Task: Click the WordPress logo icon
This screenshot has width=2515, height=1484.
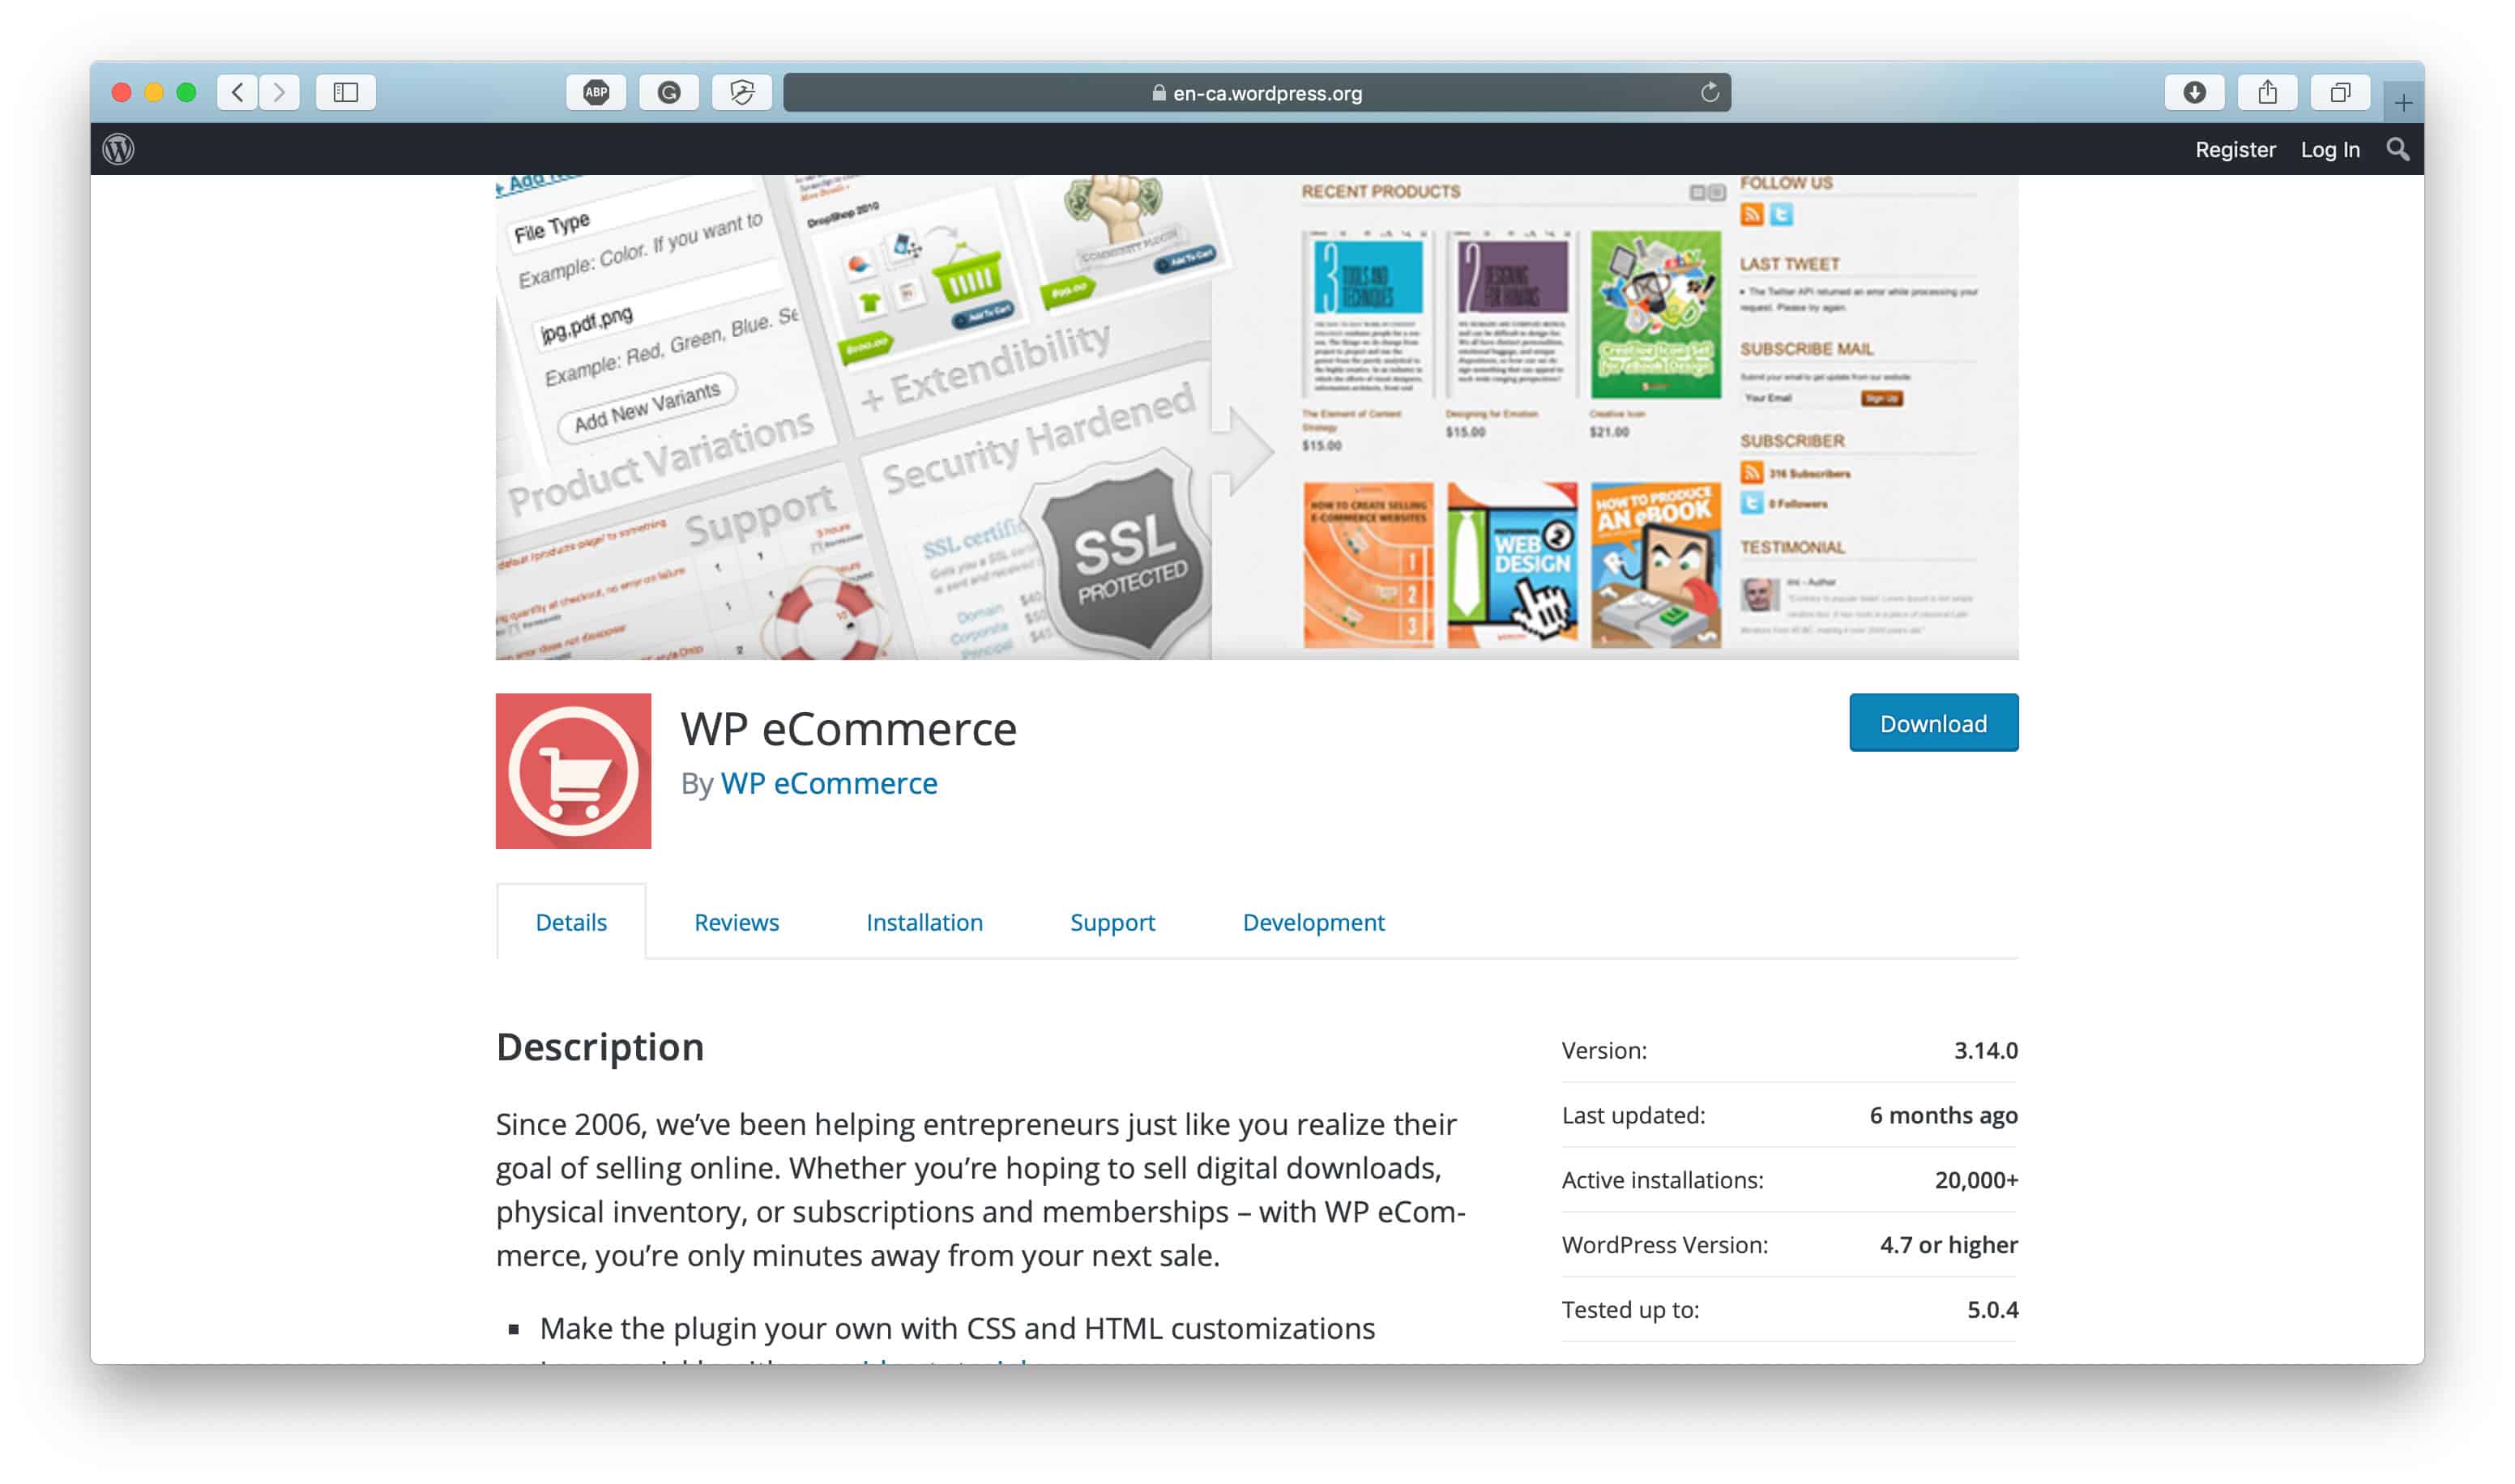Action: coord(124,150)
